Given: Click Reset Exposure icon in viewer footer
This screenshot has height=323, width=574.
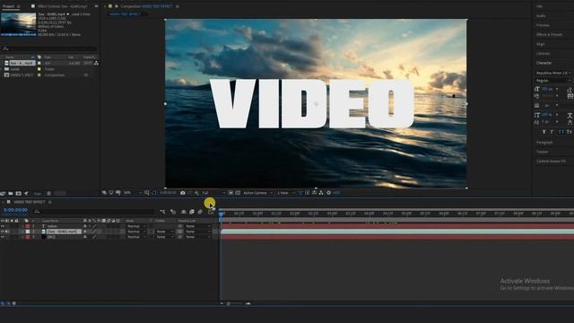Looking at the screenshot, I should 329,193.
